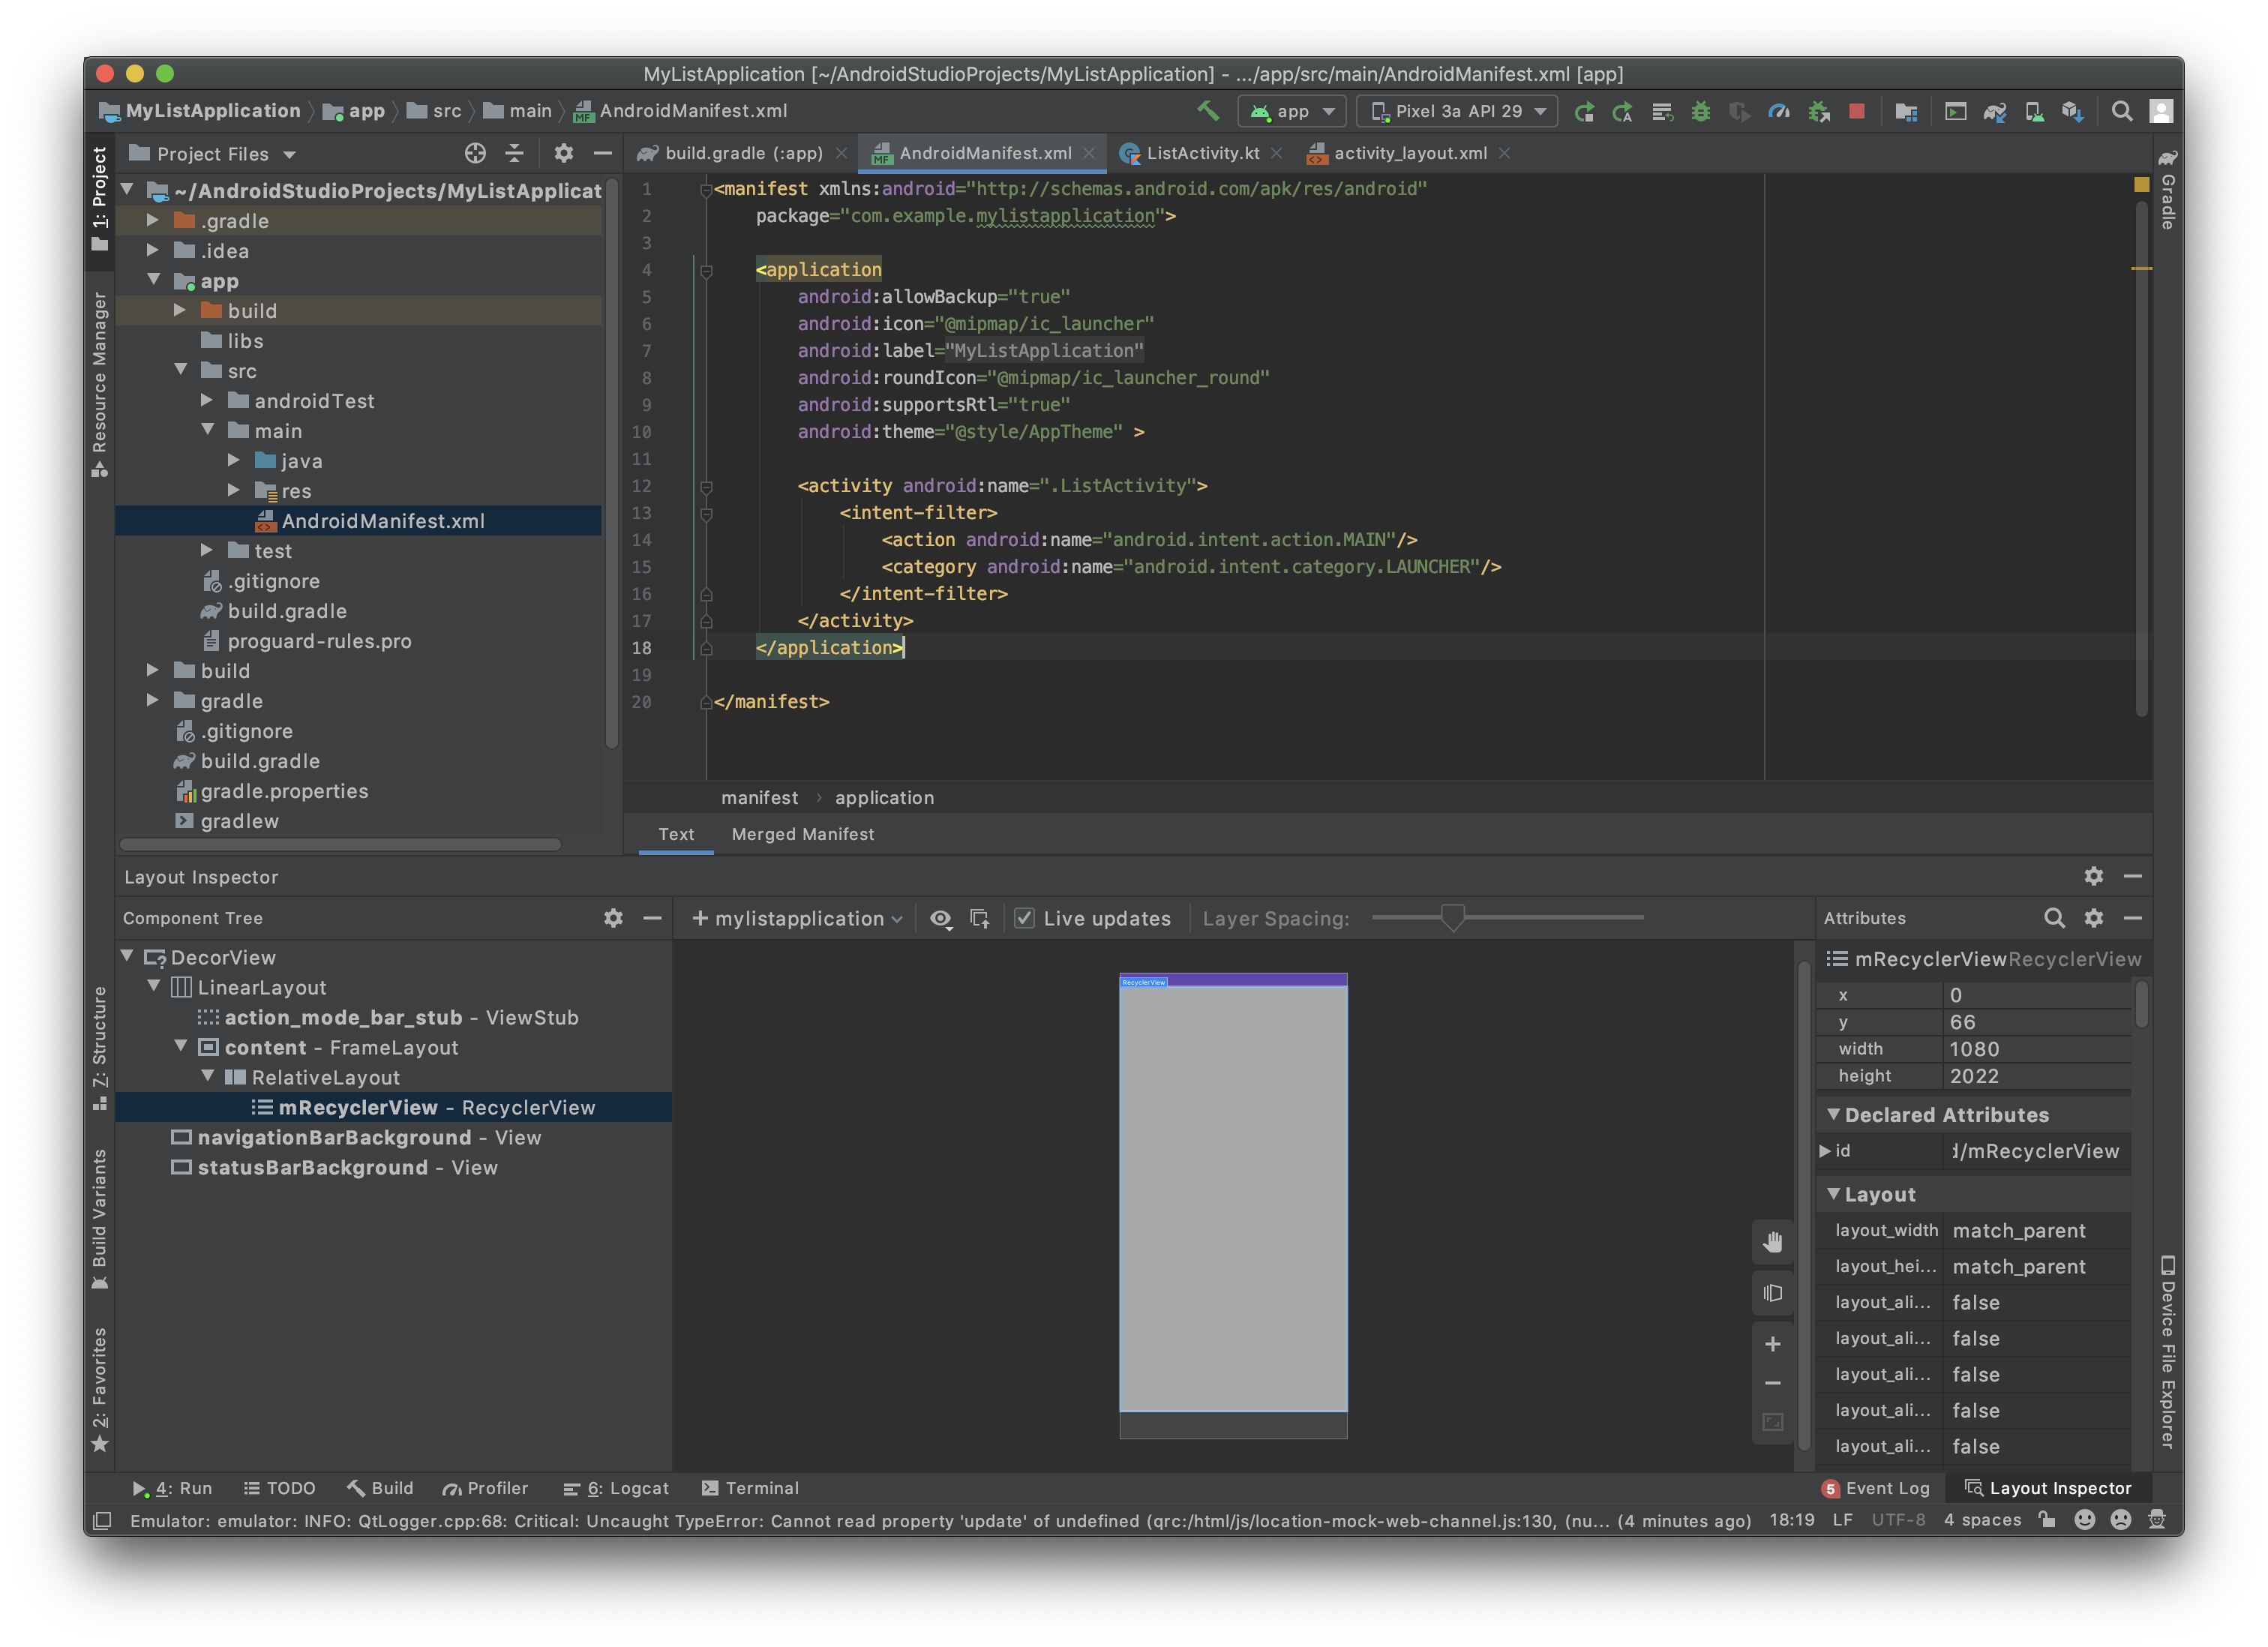The image size is (2268, 1647).
Task: Open the Logcat tool window button
Action: click(617, 1488)
